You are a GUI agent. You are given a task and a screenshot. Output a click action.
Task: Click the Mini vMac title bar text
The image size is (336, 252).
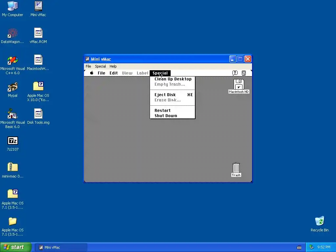click(101, 59)
